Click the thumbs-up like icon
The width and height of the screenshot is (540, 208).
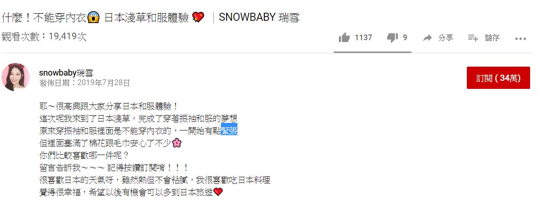click(x=344, y=38)
